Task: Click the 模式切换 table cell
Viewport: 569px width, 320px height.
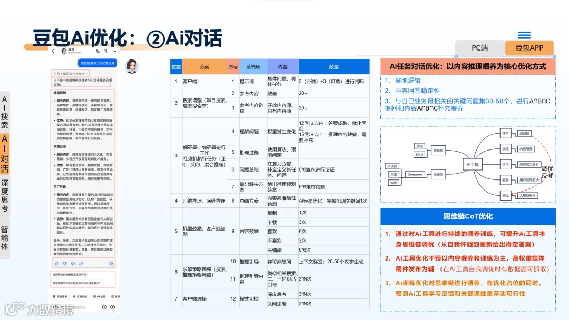Action: pos(253,298)
